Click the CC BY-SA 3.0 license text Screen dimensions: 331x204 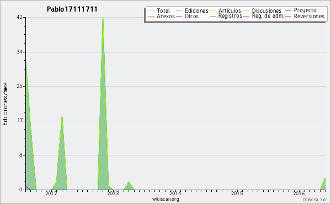[x=314, y=200]
